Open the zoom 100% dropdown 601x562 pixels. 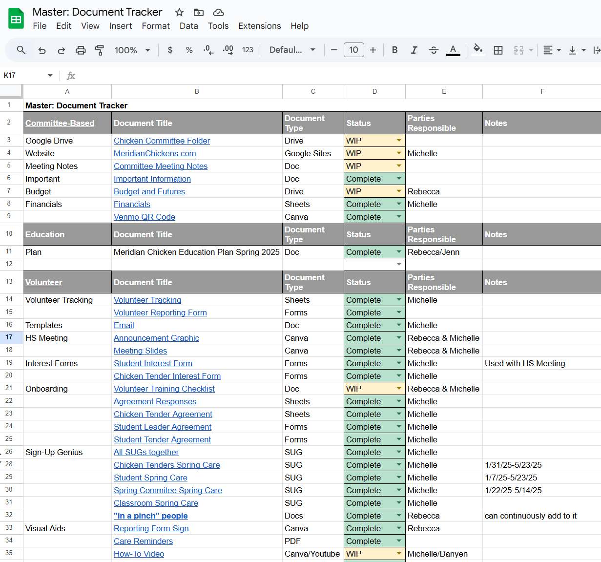click(132, 50)
